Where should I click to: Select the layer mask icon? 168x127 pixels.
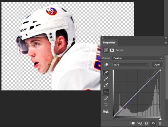(112, 50)
